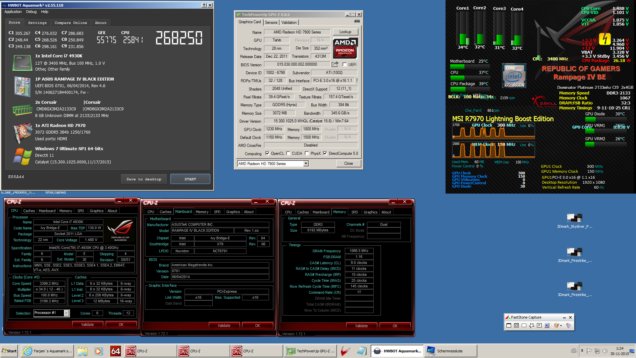Click GPU-Z camera screenshot icon
Image resolution: width=636 pixels, height=358 pixels.
tap(357, 21)
